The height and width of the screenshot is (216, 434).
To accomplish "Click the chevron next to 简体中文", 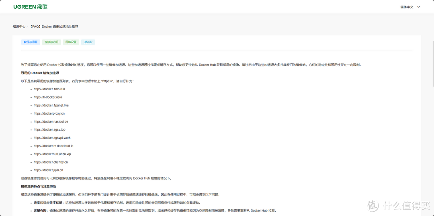I will pos(418,7).
